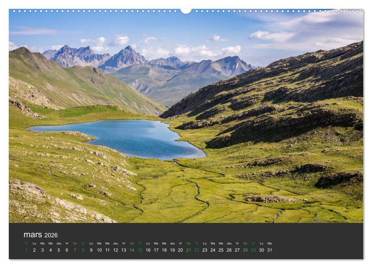The width and height of the screenshot is (372, 268).
Task: Select the green date 21
Action: [188, 250]
